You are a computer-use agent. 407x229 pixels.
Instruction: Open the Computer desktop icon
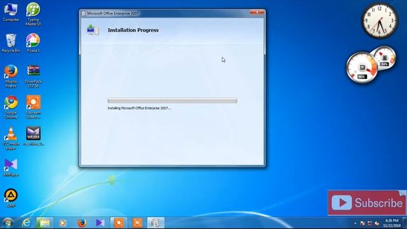point(11,13)
